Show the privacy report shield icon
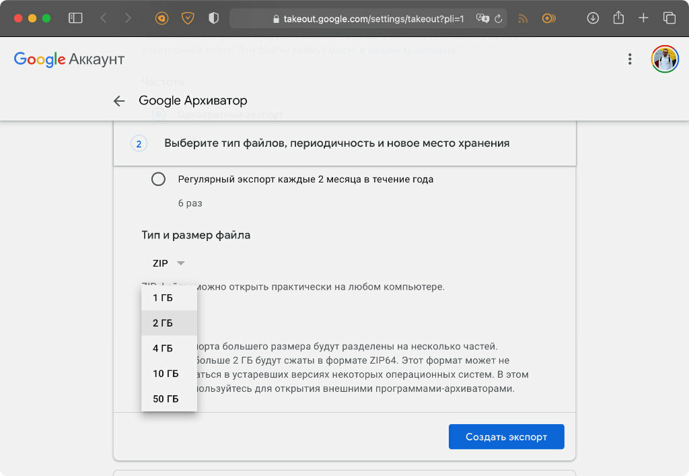Screen dimensions: 689x476 click(x=213, y=18)
